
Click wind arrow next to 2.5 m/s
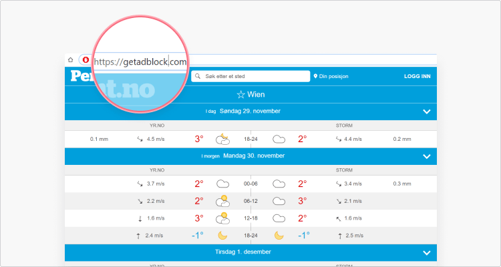340,236
